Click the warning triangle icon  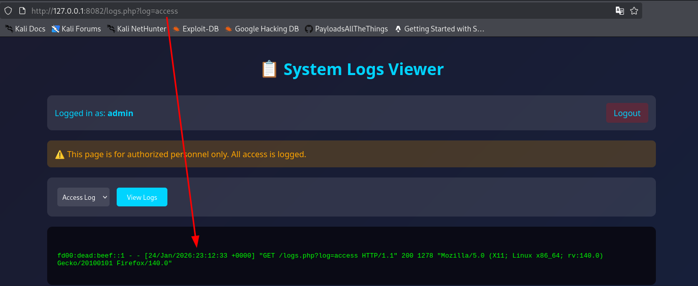point(60,154)
